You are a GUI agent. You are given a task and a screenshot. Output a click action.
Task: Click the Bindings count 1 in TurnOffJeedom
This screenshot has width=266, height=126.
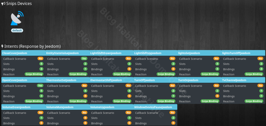(173, 96)
